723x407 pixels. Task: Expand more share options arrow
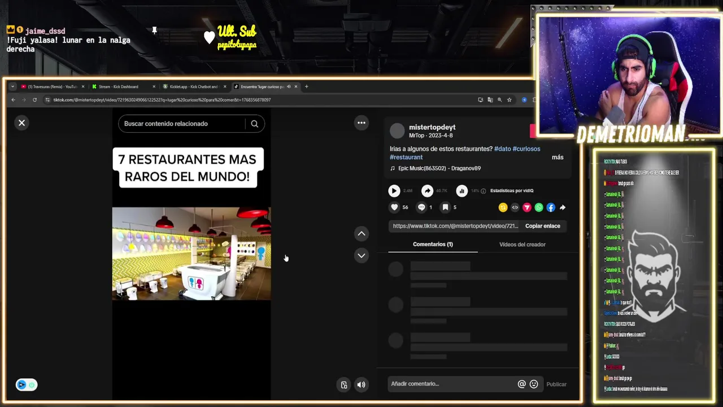[563, 207]
